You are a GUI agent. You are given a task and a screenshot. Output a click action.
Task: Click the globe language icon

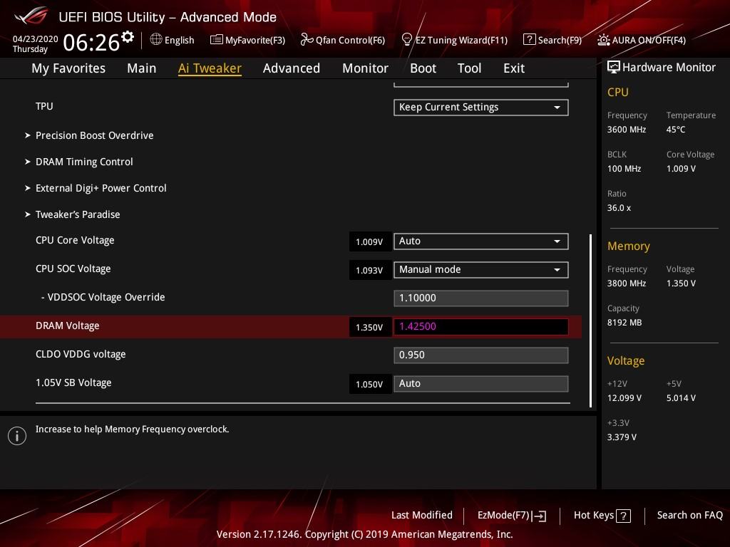coord(156,39)
